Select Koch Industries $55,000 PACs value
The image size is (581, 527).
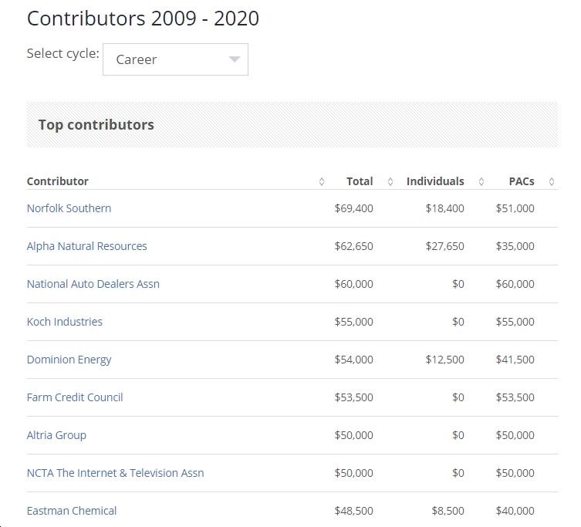[x=515, y=322]
